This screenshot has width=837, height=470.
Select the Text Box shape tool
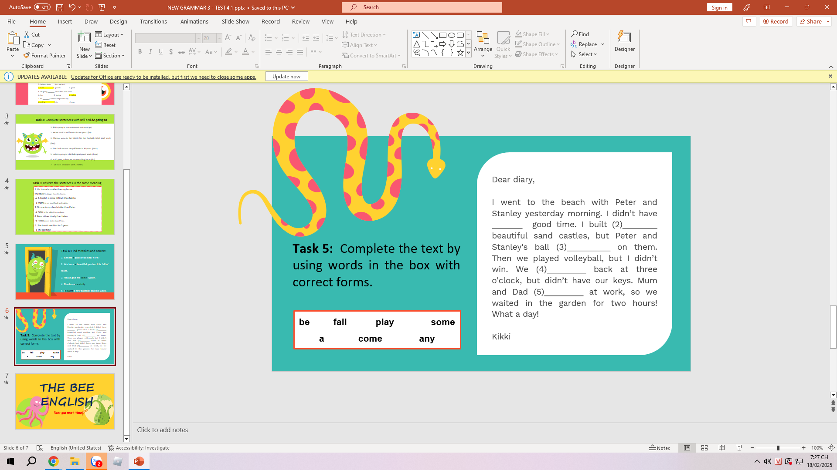(x=417, y=35)
